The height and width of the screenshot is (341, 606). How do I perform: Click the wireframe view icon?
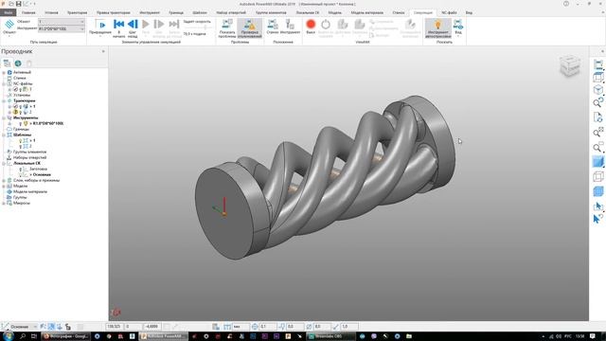[x=597, y=176]
